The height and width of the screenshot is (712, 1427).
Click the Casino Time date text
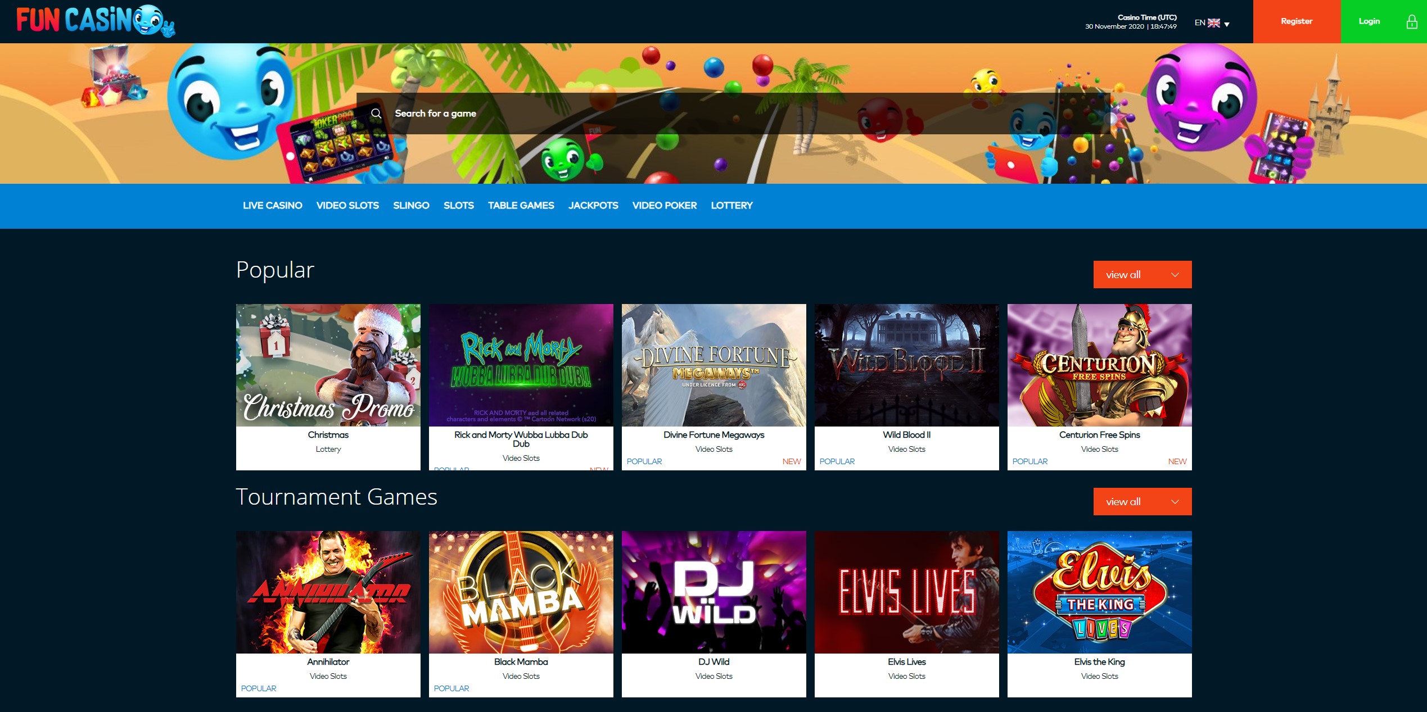pos(1131,26)
